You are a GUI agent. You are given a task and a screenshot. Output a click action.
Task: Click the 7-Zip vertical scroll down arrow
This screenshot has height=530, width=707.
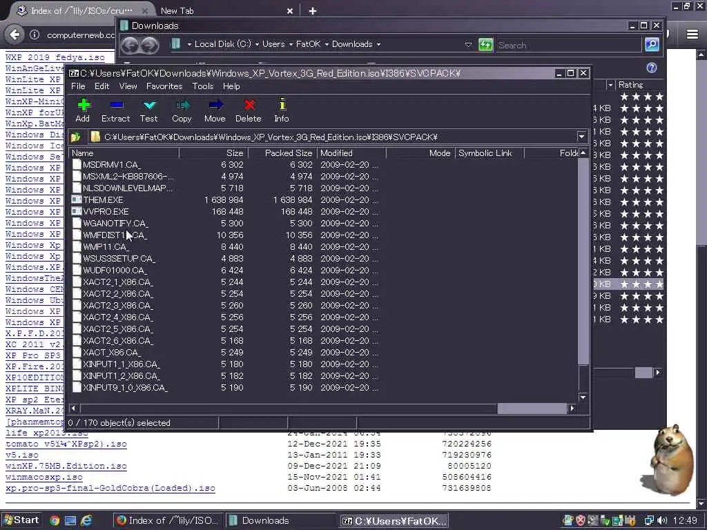[x=583, y=397]
